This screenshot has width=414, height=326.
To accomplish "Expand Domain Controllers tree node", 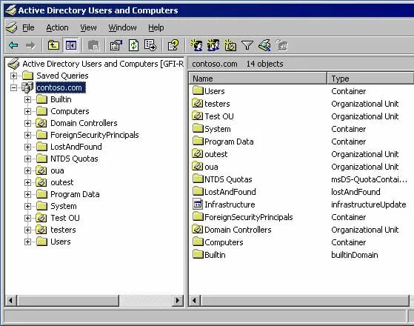I will [27, 124].
